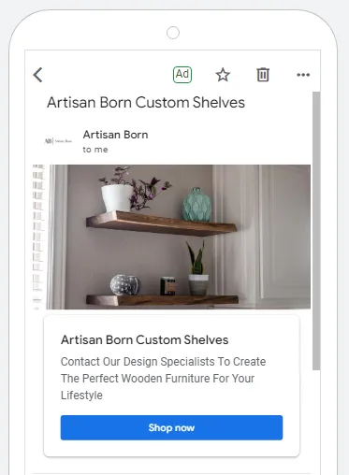
Task: Star this Artisan Born email
Action: click(223, 75)
